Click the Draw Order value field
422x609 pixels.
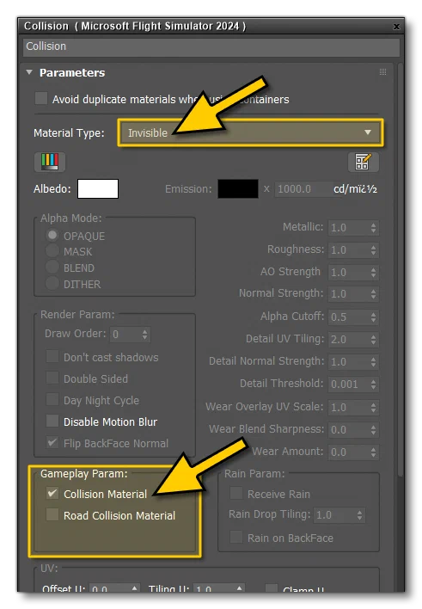pyautogui.click(x=125, y=335)
